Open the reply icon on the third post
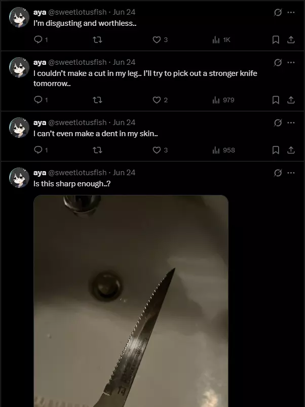The image size is (305, 407). (38, 150)
